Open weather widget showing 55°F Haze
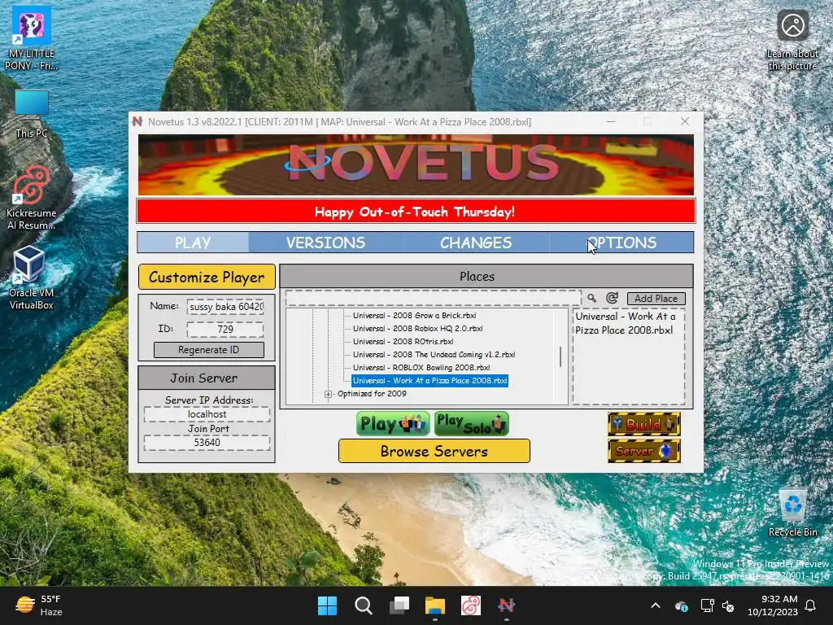The height and width of the screenshot is (625, 833). 39,605
